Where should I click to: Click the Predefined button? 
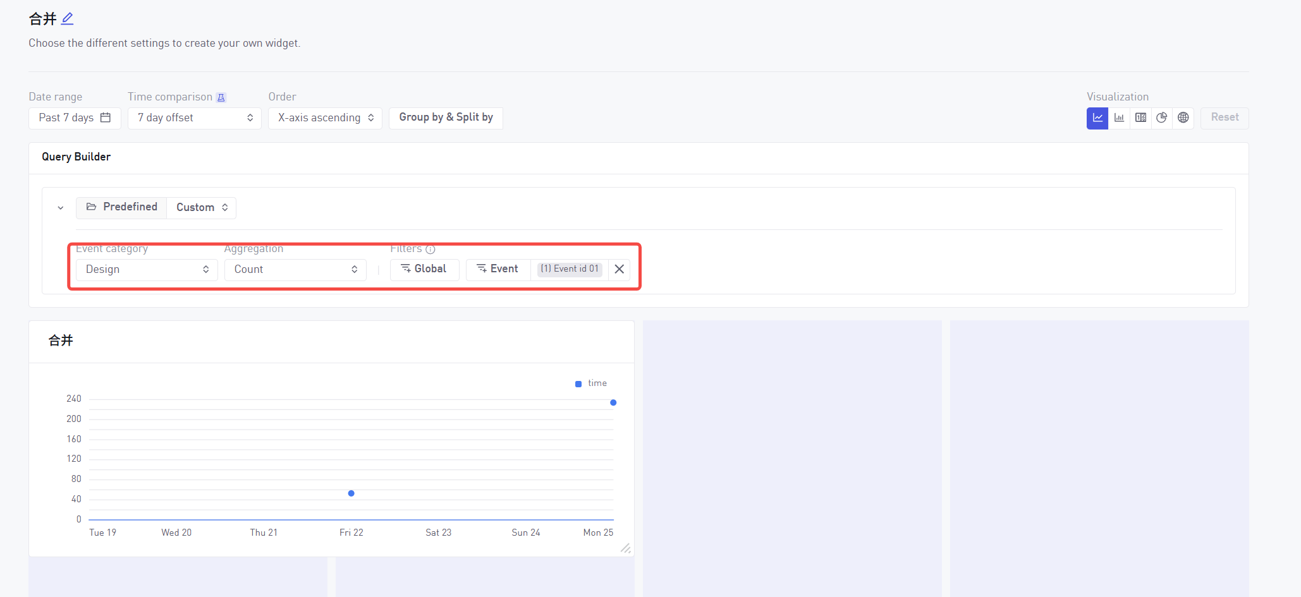pyautogui.click(x=121, y=208)
